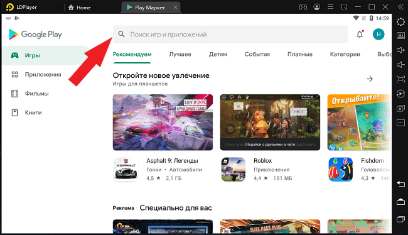Click Откройте новое увлечение heading
Screen dimensions: 408x235
[161, 75]
